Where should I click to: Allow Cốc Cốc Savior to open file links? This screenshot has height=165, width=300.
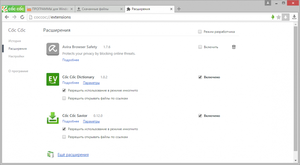tap(64, 137)
